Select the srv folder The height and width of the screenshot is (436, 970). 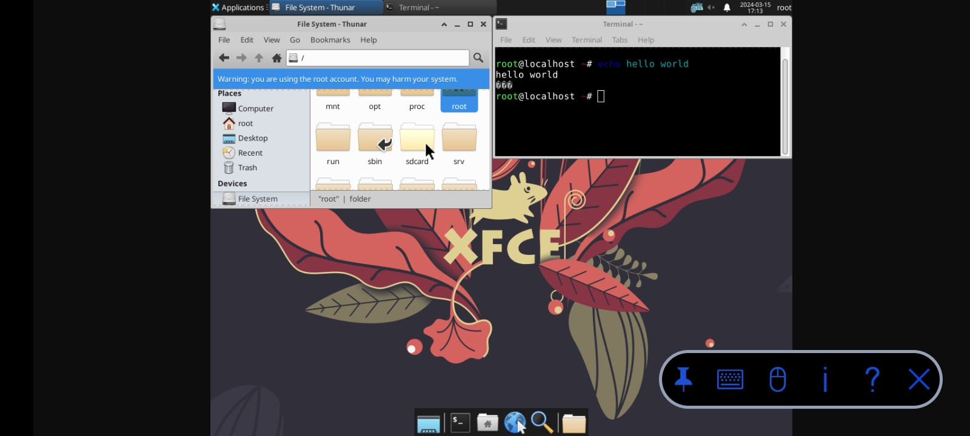coord(459,144)
